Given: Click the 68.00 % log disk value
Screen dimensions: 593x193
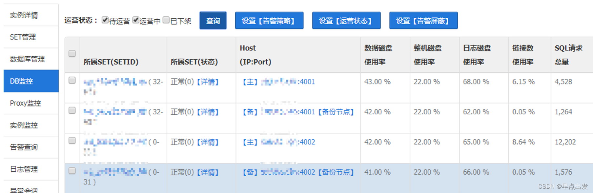Looking at the screenshot, I should pos(476,82).
